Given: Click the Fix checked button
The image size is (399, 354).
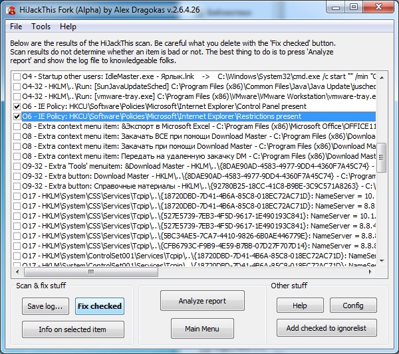Looking at the screenshot, I should 100,306.
